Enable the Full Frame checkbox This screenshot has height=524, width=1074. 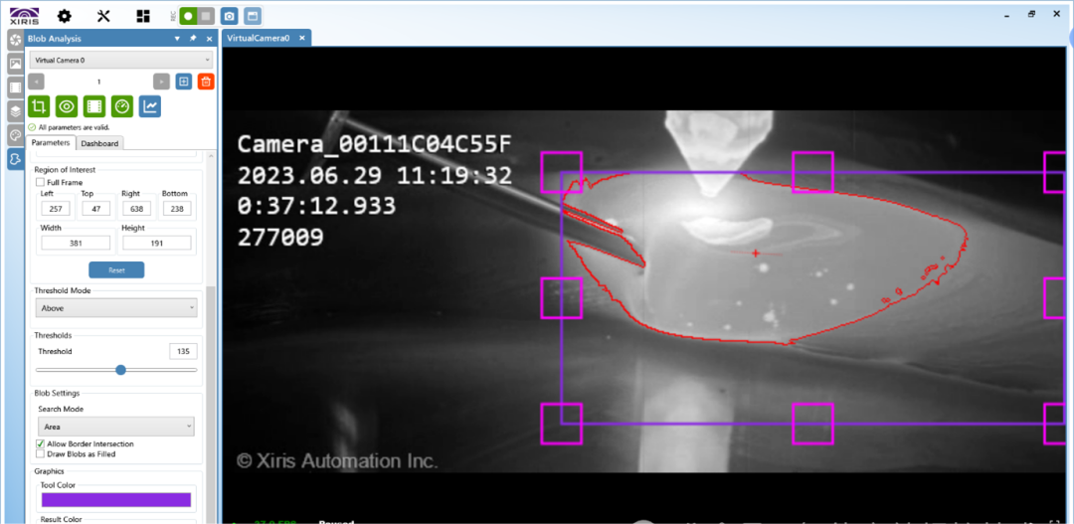40,183
